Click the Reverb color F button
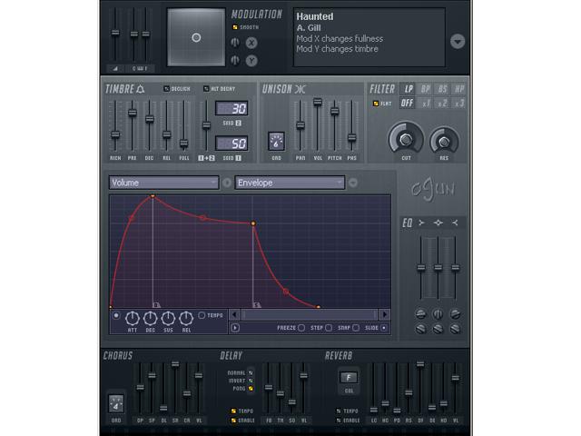 (x=348, y=377)
